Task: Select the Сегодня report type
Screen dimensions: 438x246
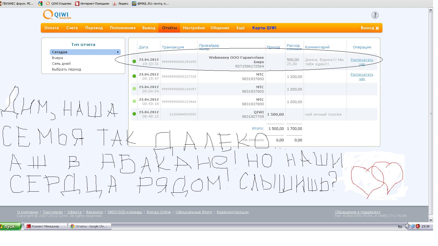Action: point(85,52)
